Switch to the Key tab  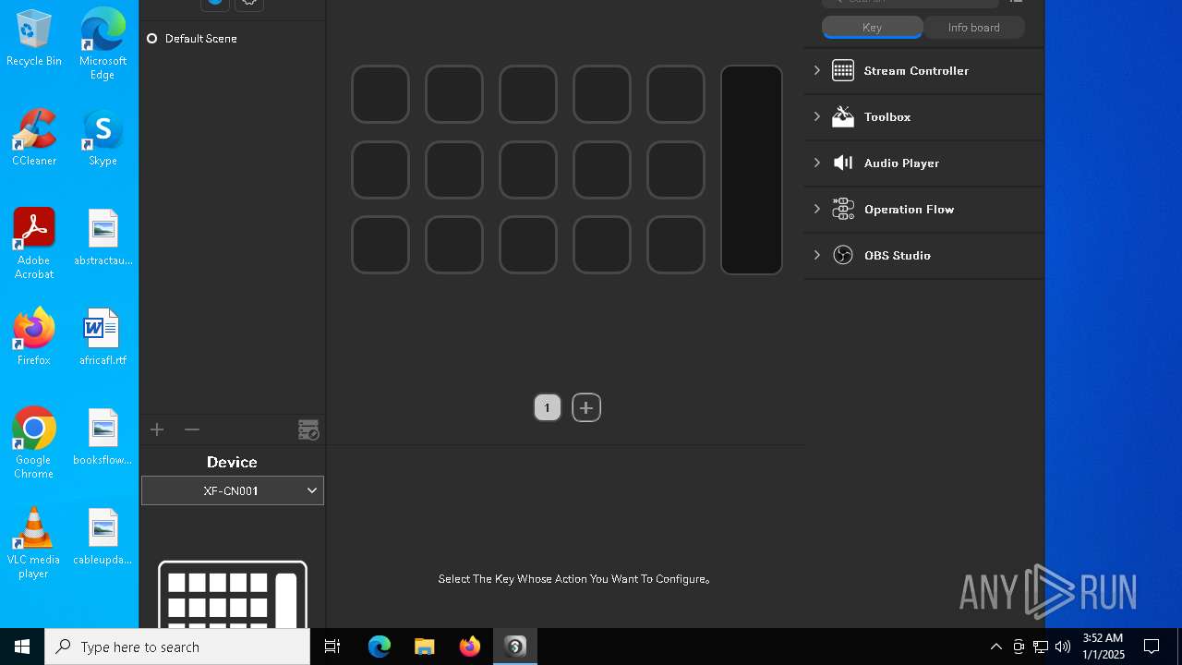[872, 28]
